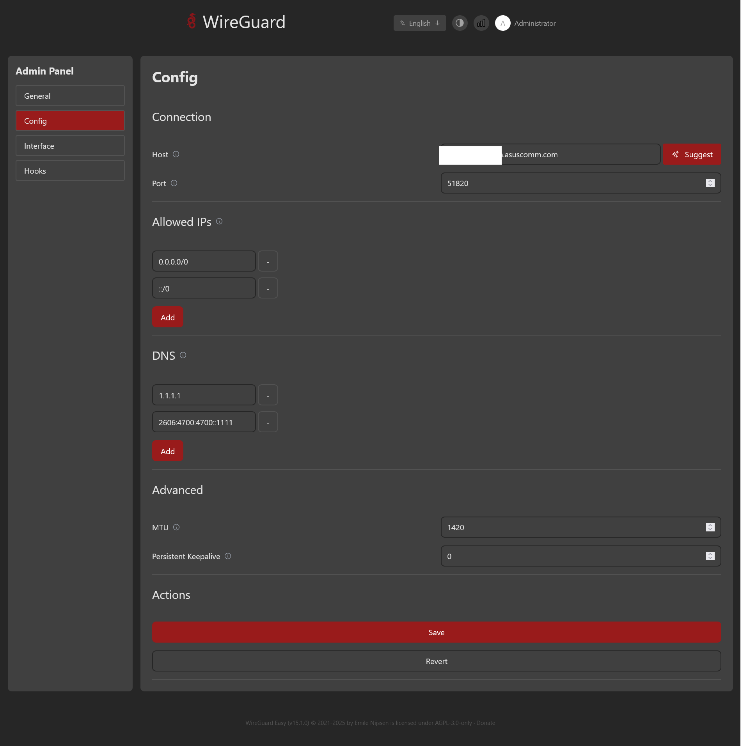
Task: Click the Administrator avatar icon
Action: [502, 23]
